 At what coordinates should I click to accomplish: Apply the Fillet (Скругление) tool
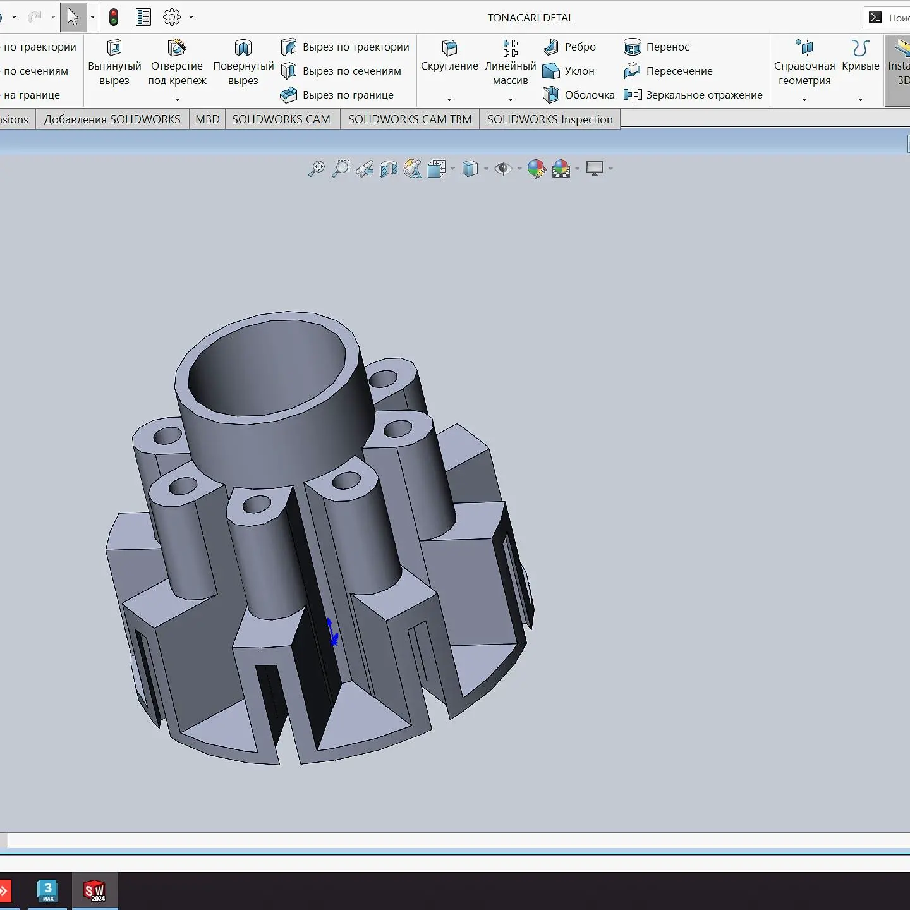pos(449,56)
